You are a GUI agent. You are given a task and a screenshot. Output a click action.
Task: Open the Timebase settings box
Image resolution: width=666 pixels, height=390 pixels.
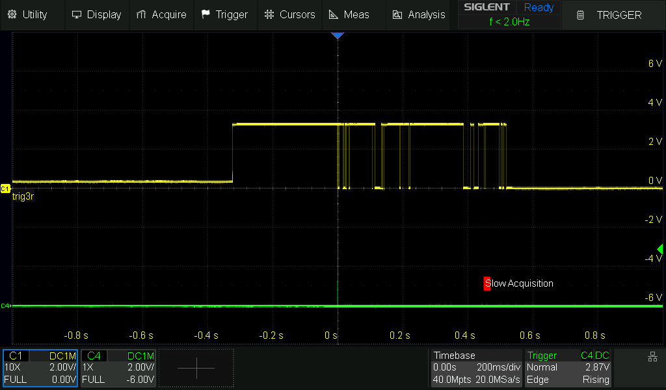point(477,368)
